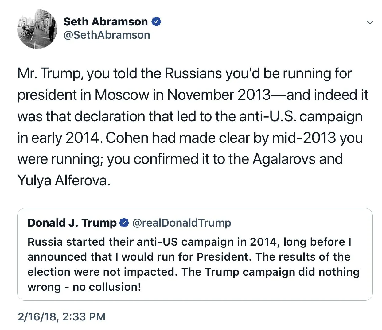Open the tweet options chevron menu
The height and width of the screenshot is (330, 382).
point(370,22)
